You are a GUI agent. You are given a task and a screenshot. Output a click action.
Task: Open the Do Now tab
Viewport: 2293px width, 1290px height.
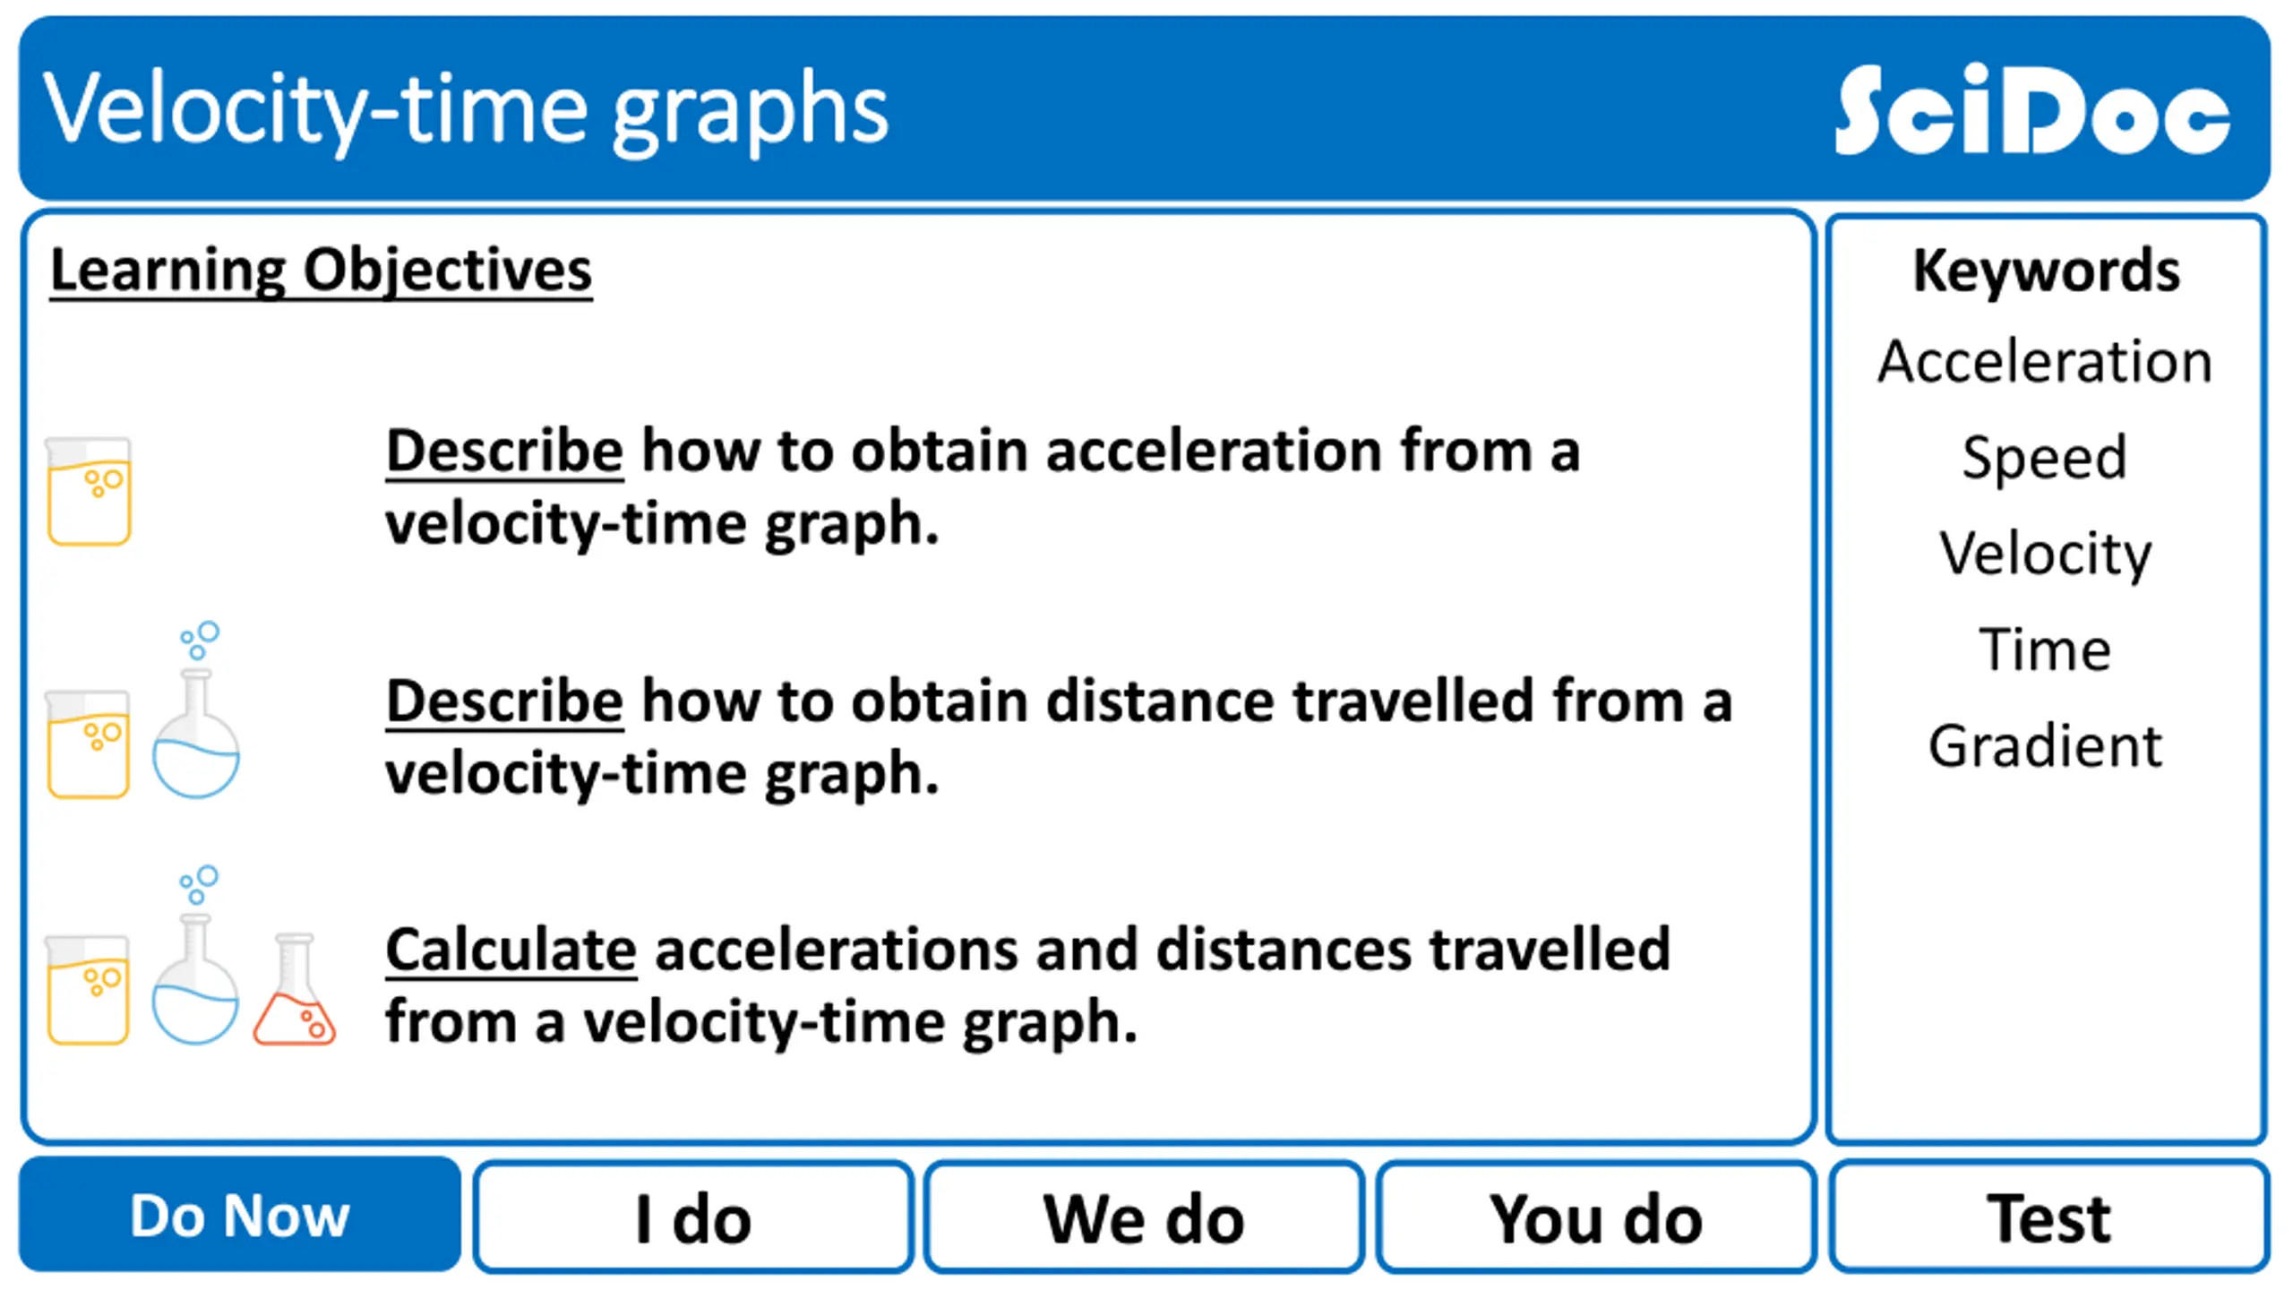click(240, 1215)
